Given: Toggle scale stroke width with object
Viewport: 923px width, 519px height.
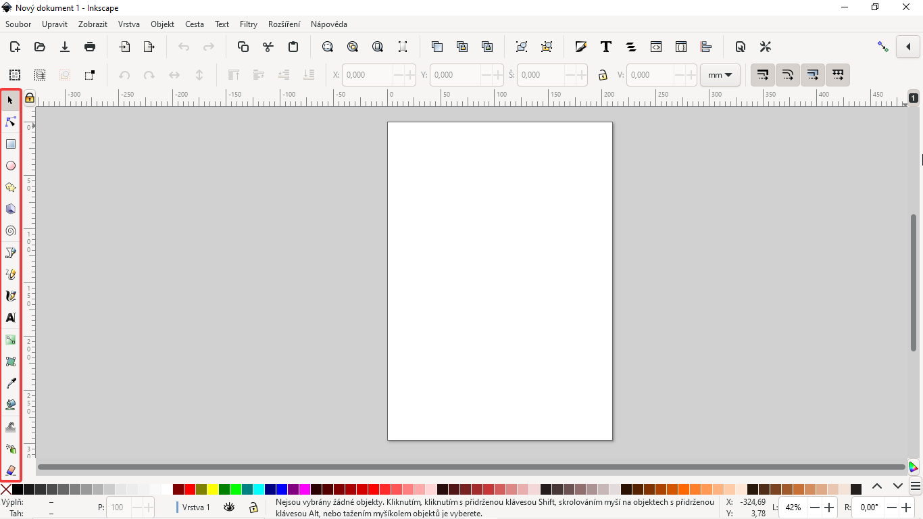Looking at the screenshot, I should pos(763,74).
